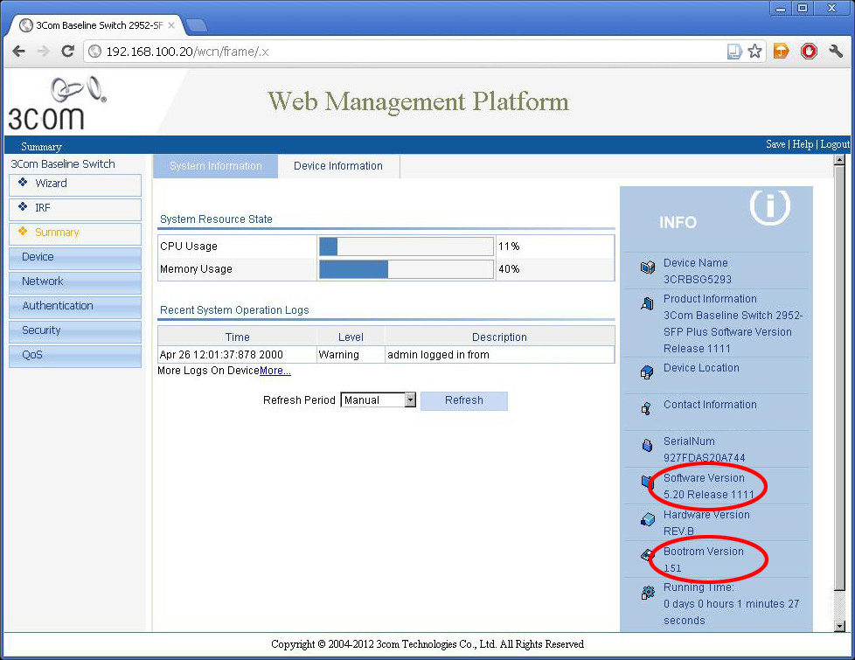The height and width of the screenshot is (660, 855).
Task: Click the orange arrow extension icon
Action: click(781, 52)
